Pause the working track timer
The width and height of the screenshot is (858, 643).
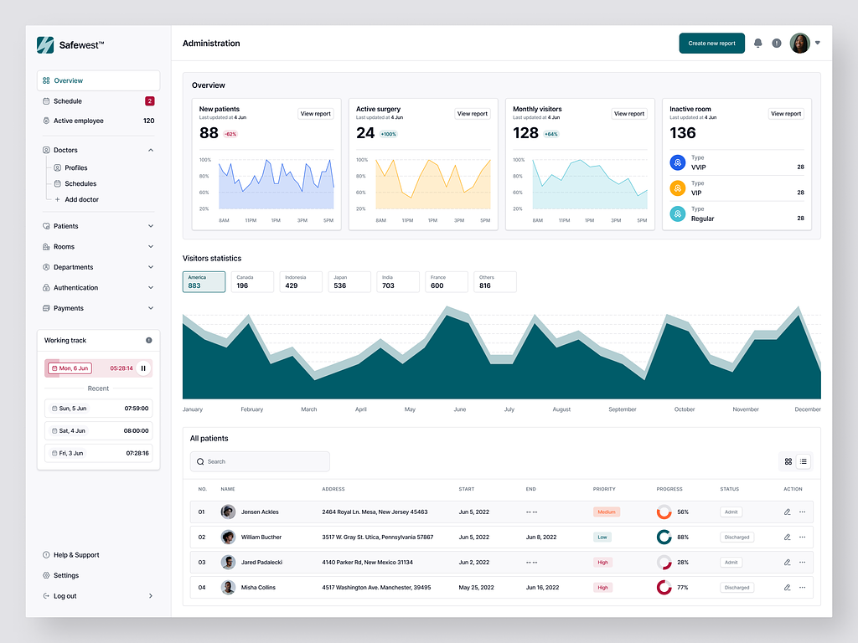[x=143, y=368]
